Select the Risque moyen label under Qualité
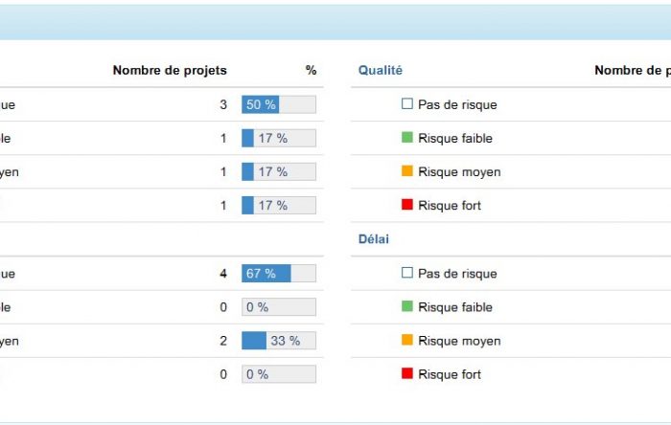 [x=459, y=171]
